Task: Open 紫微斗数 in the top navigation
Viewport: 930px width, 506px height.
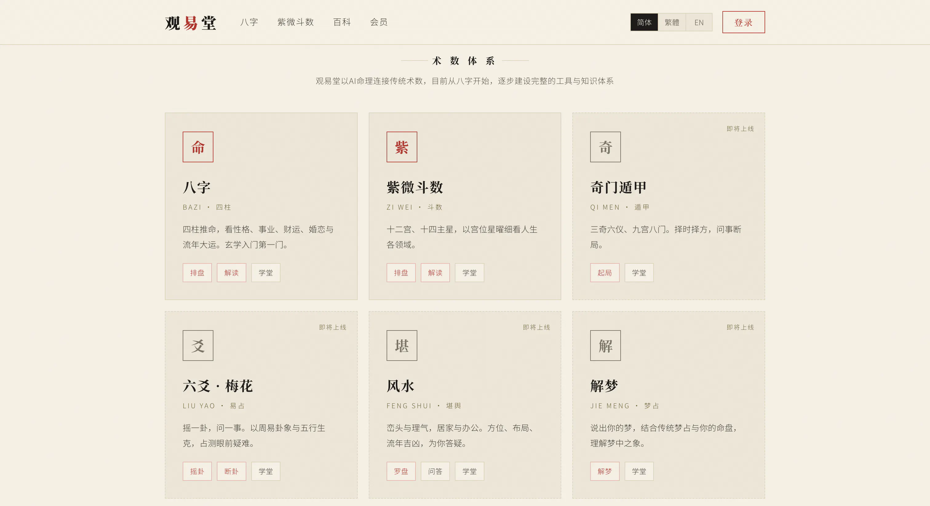Action: tap(296, 22)
